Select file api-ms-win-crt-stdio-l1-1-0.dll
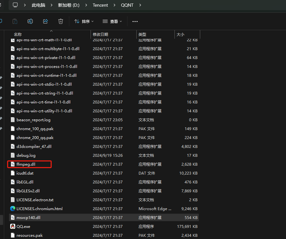The image size is (286, 239). coord(44,84)
